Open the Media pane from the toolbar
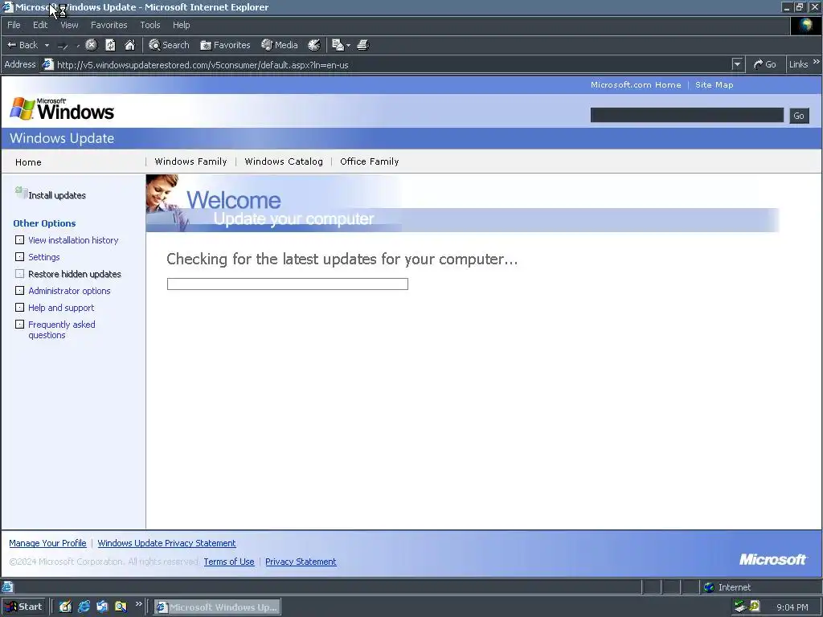Image resolution: width=823 pixels, height=617 pixels. (x=280, y=45)
